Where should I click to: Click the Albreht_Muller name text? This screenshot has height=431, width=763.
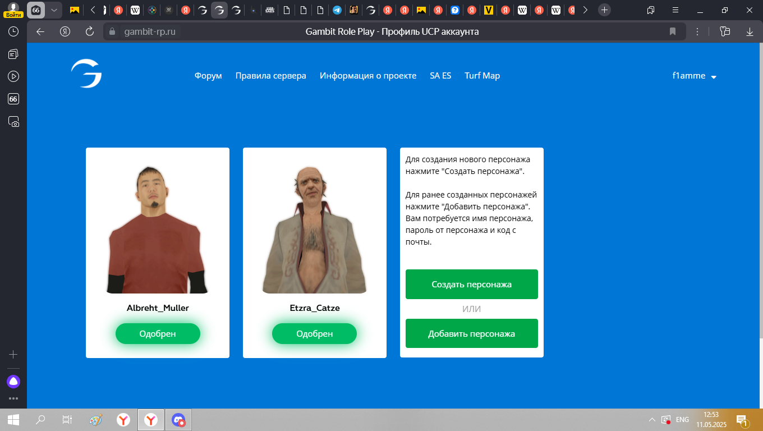point(158,308)
